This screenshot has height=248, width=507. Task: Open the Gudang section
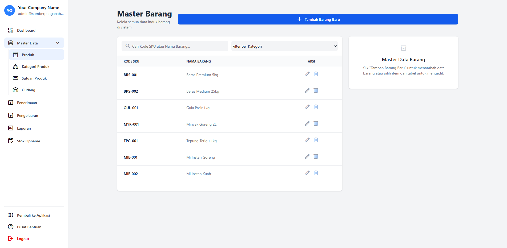tap(29, 90)
